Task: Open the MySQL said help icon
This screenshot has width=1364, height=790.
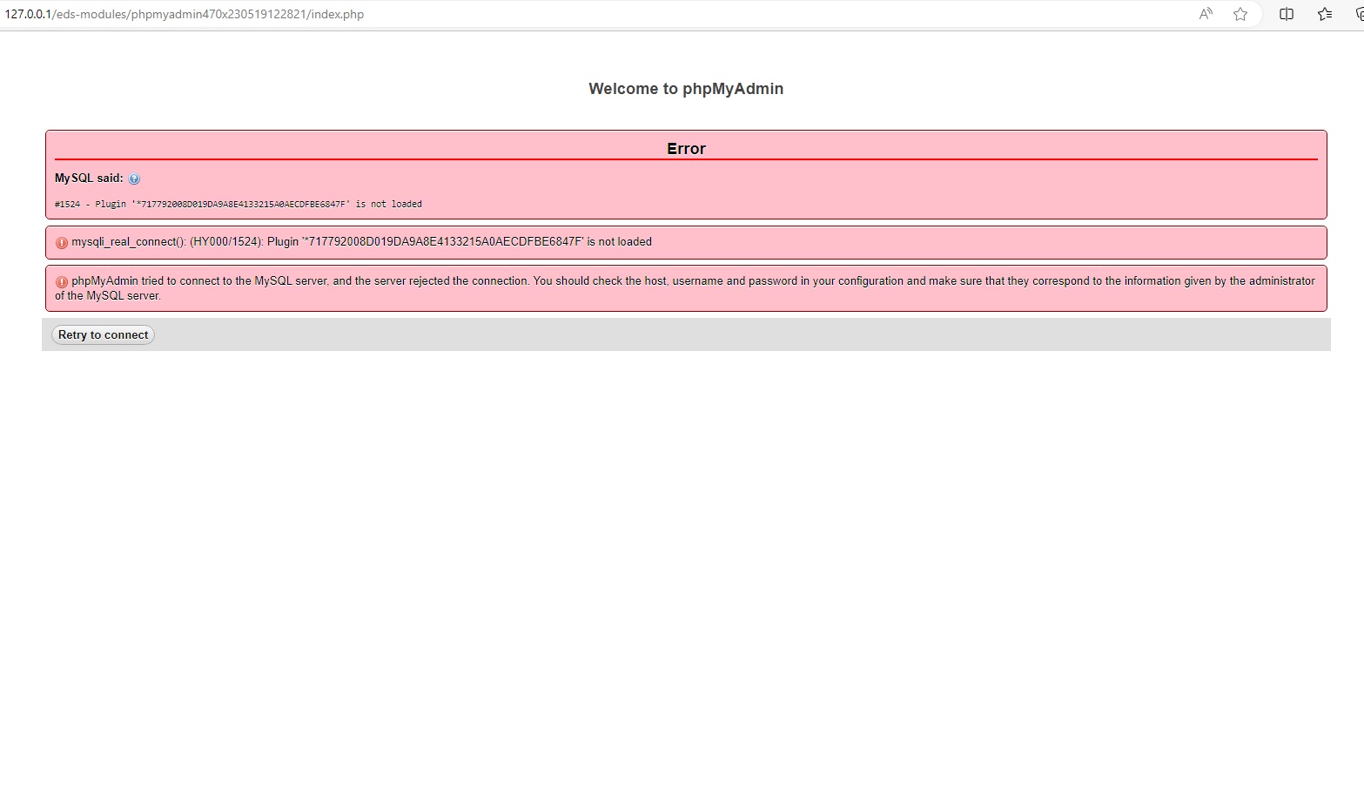Action: (134, 179)
